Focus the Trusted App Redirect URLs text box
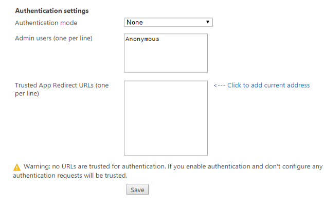 (166, 117)
